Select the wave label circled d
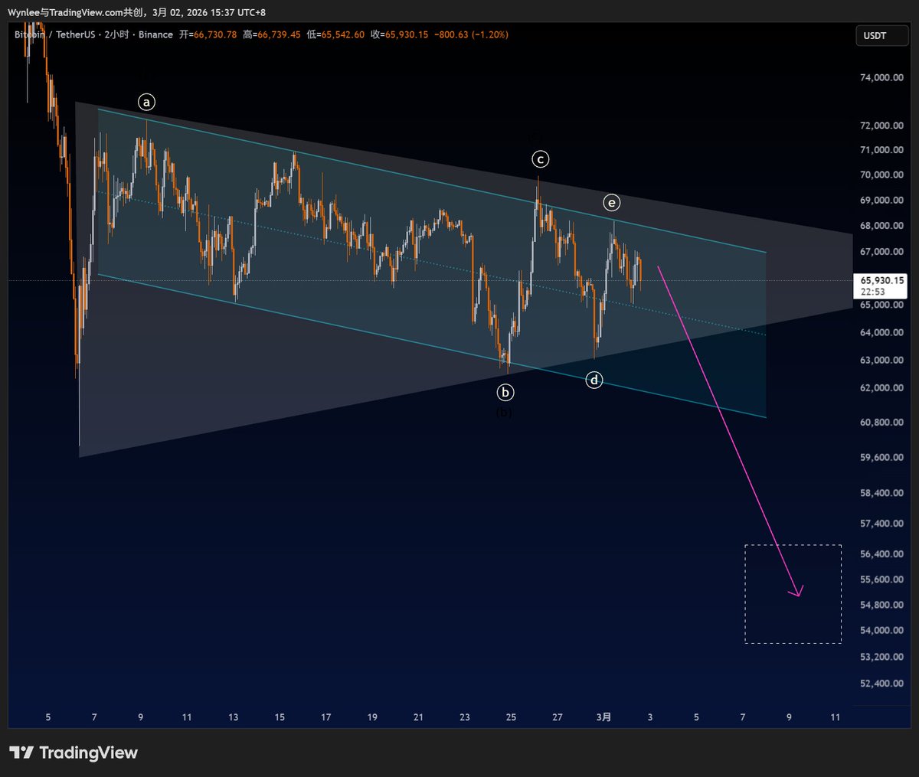The width and height of the screenshot is (919, 777). pos(594,380)
